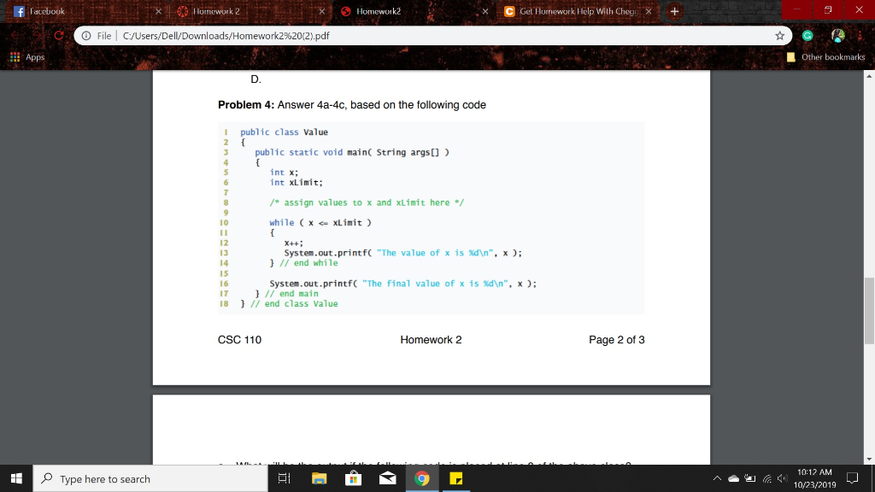
Task: Open Task View on the taskbar
Action: tap(284, 478)
